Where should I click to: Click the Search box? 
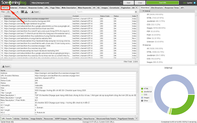[x=105, y=12]
